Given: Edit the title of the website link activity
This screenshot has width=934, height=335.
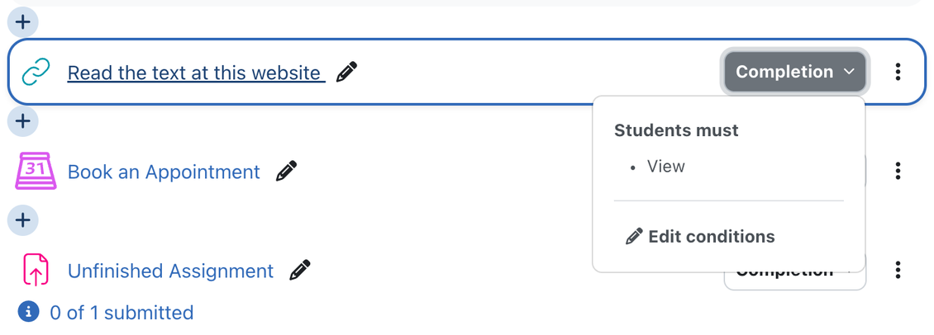Looking at the screenshot, I should (348, 72).
